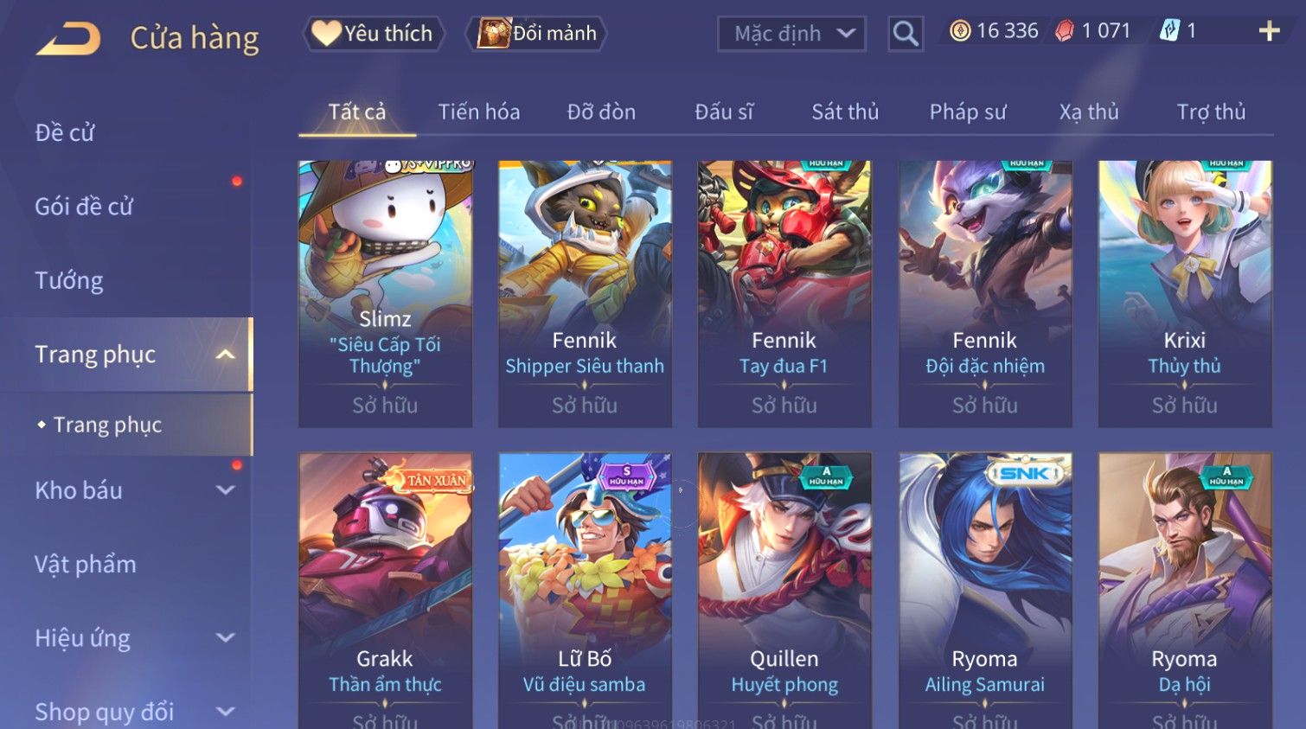Select the Sát thủ tab
This screenshot has height=729, width=1306.
pyautogui.click(x=845, y=112)
